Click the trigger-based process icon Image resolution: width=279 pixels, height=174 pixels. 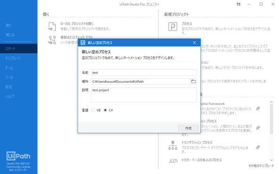click(173, 161)
